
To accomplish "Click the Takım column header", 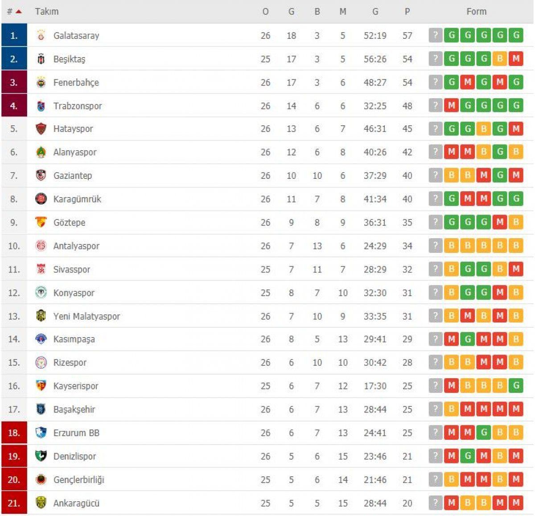I will pos(47,12).
